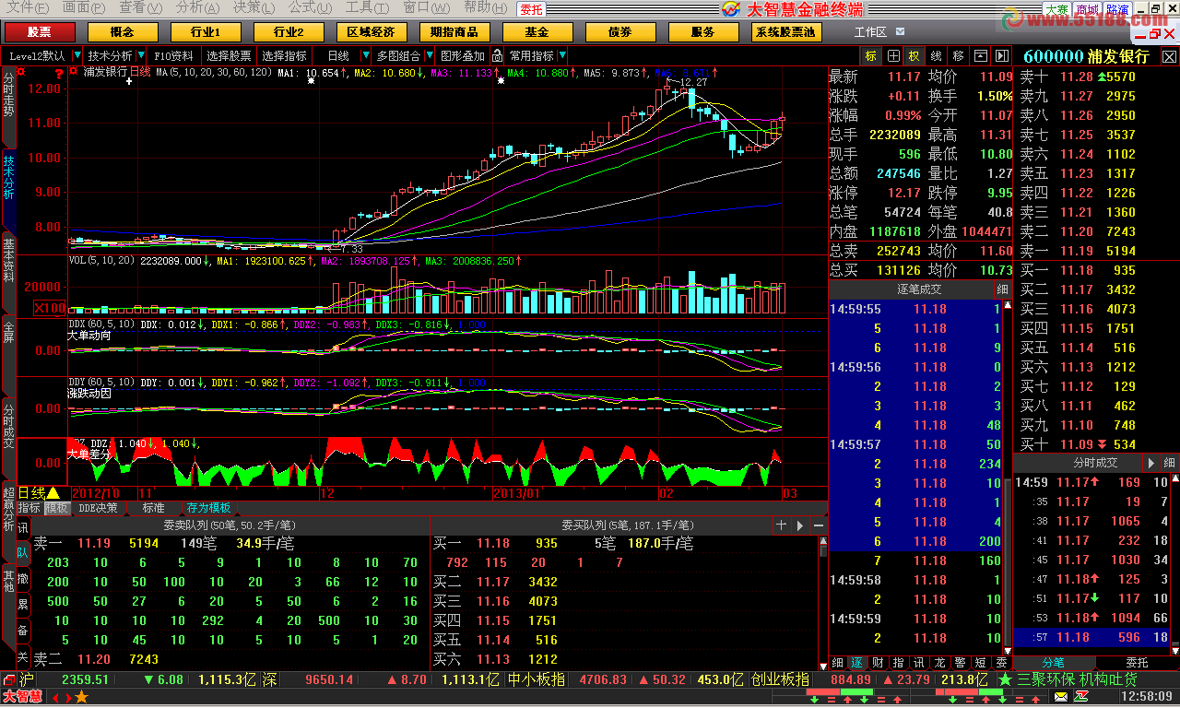
Task: Open the 分析 menu
Action: pos(195,7)
